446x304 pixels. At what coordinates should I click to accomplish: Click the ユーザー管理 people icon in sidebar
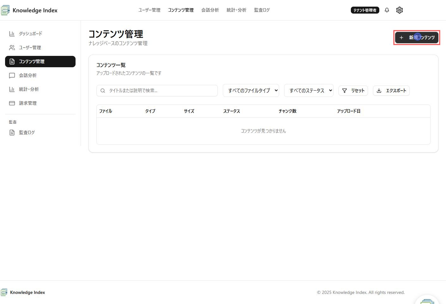click(x=12, y=48)
